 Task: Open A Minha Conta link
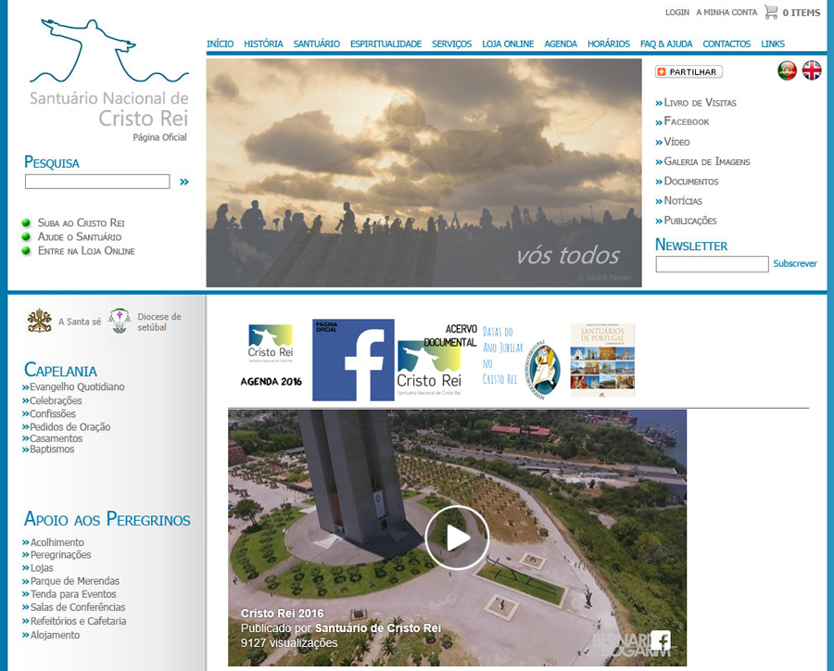click(727, 12)
